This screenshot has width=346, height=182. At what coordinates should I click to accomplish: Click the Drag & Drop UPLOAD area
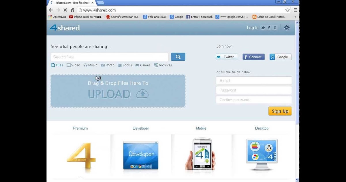[118, 91]
